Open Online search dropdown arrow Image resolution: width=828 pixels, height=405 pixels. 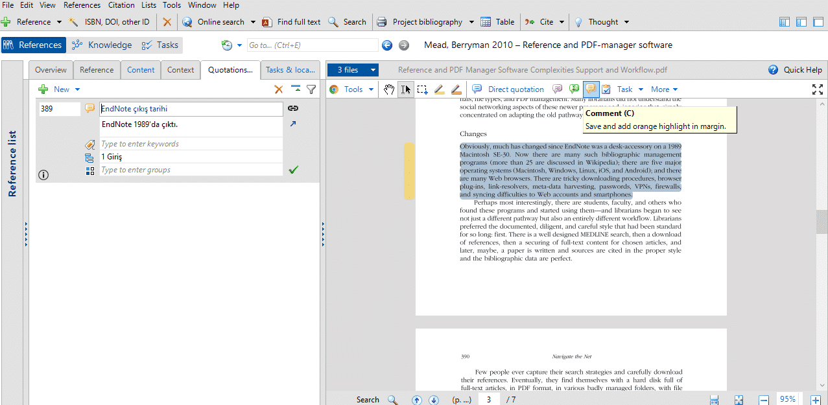coord(253,22)
